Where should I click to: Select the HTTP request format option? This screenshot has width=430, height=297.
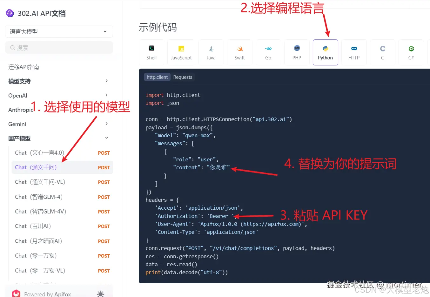pos(354,52)
